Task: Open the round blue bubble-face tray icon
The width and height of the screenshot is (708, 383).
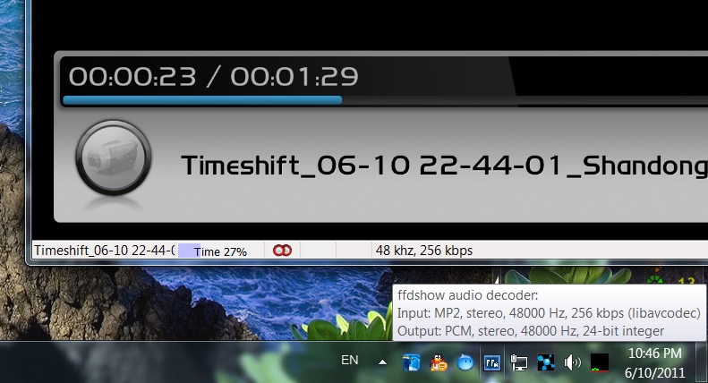Action: pyautogui.click(x=465, y=362)
